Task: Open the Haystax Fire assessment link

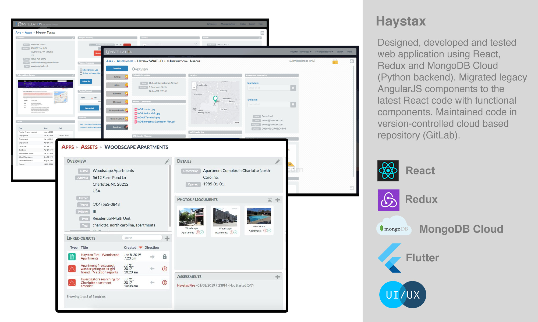Action: (186, 286)
